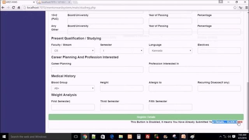Open Faculty / Stream dropdown showing CS

tap(73, 51)
